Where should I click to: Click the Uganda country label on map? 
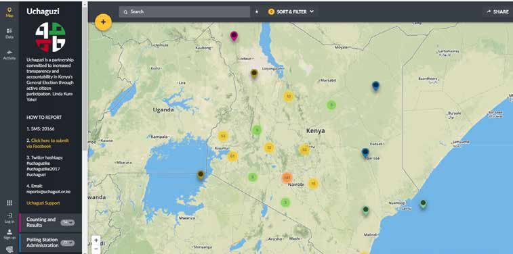coord(163,110)
